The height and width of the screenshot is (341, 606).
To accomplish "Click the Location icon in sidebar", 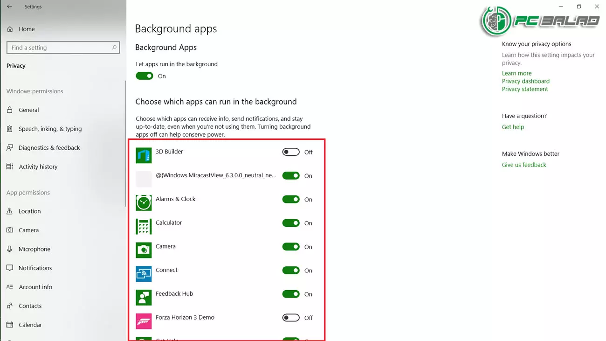I will click(x=10, y=211).
